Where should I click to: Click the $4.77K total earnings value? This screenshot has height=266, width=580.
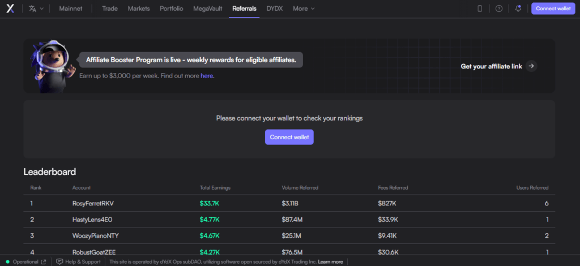click(x=210, y=220)
